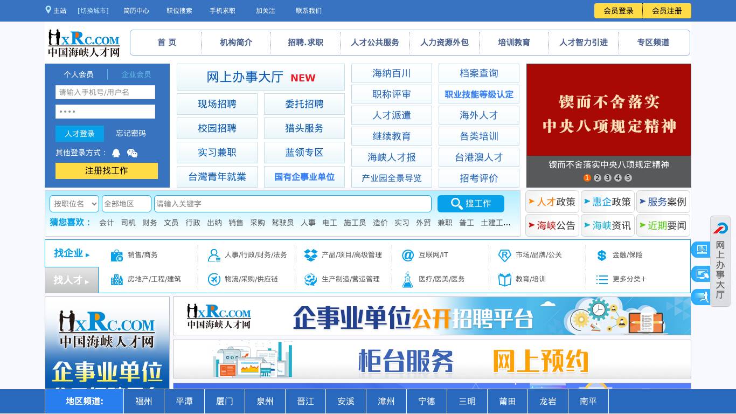Open the WeChat login icon
This screenshot has width=736, height=414.
(x=131, y=153)
